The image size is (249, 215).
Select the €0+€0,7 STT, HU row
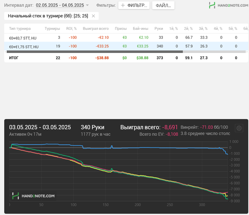click(126, 38)
